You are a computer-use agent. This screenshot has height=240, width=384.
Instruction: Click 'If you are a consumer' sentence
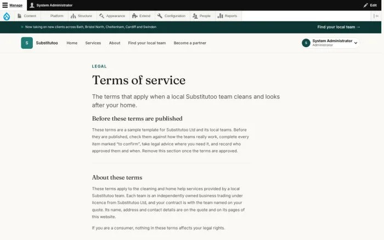158,228
